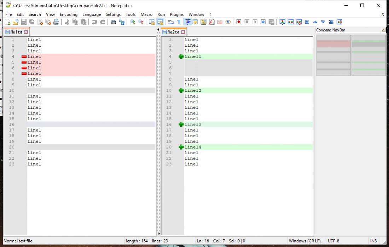Go to previous difference up arrow

pyautogui.click(x=315, y=22)
